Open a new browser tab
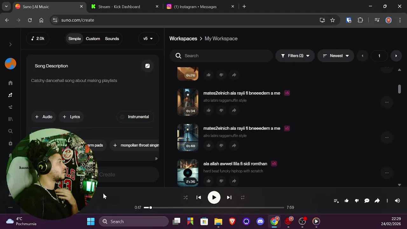The image size is (407, 229). click(244, 6)
